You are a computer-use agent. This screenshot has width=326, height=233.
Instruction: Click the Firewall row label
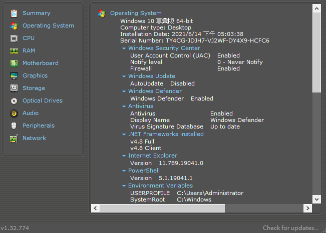coord(141,68)
